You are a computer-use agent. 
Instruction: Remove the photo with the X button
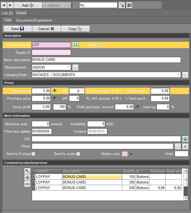click(185, 147)
